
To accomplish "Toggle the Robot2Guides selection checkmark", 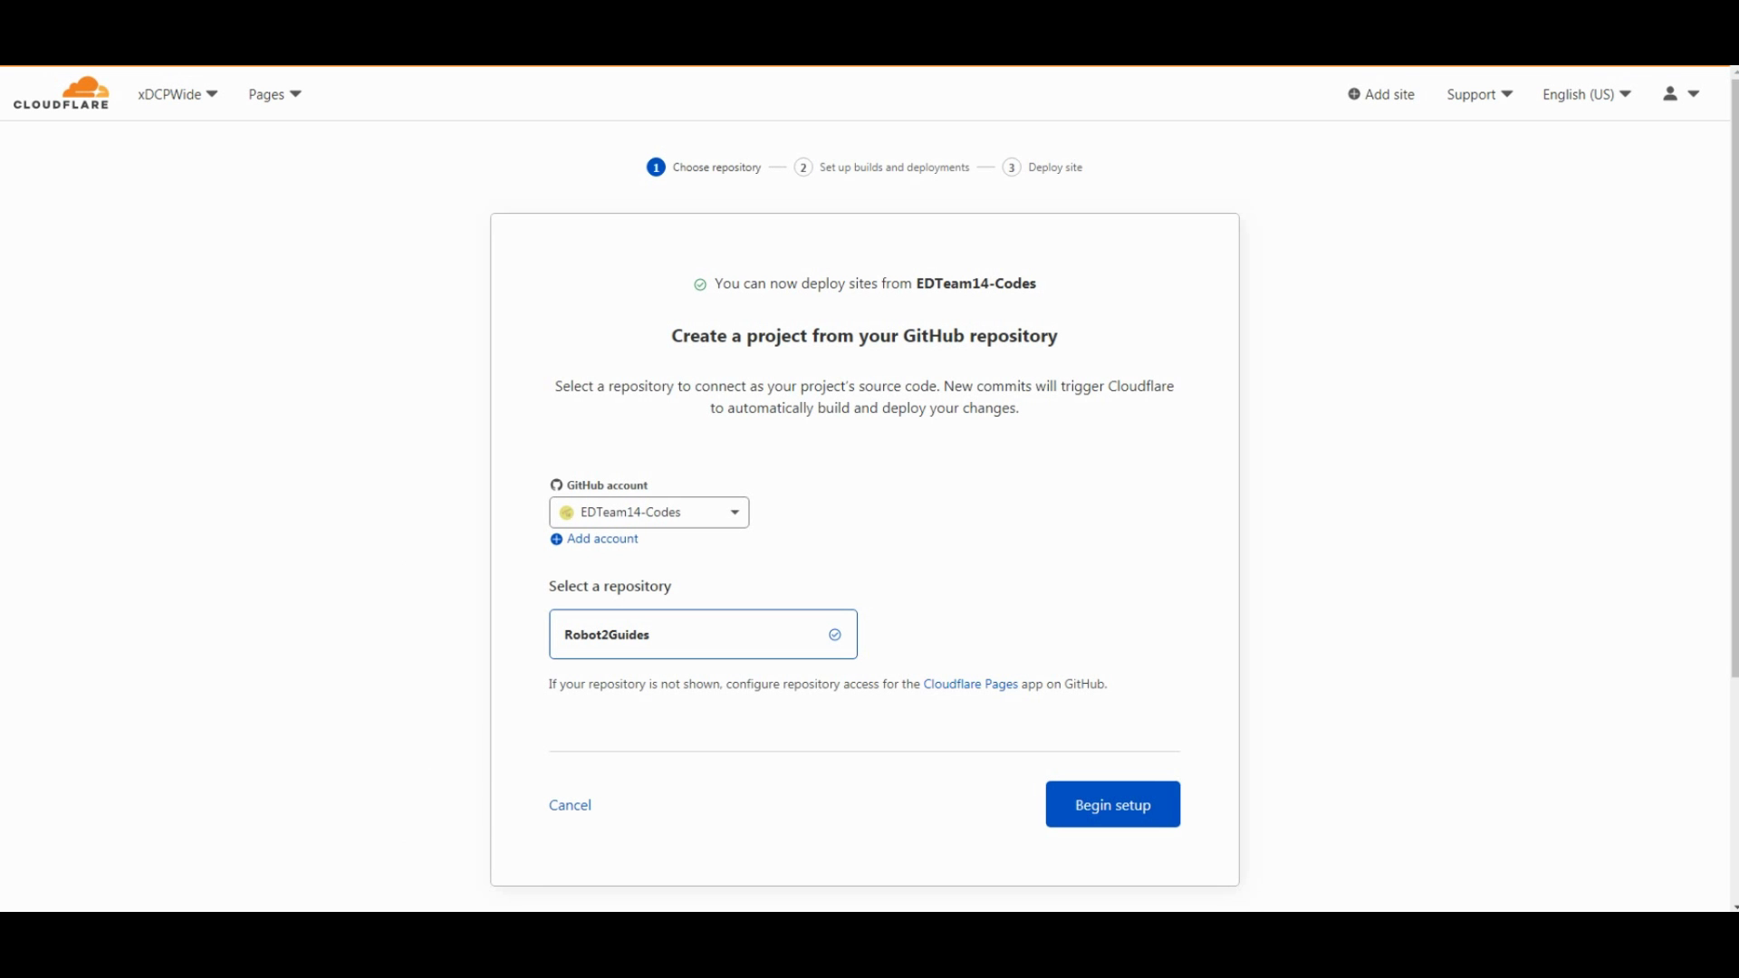I will click(x=835, y=635).
